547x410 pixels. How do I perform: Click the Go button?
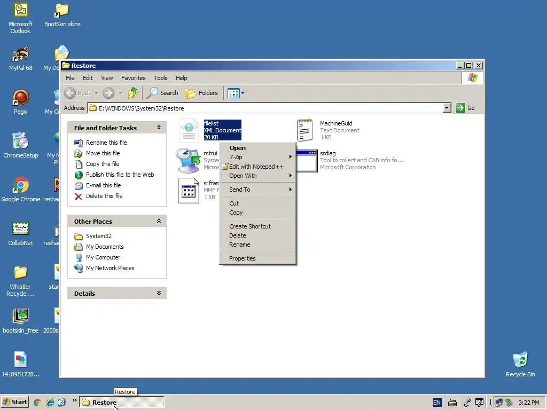pyautogui.click(x=465, y=108)
